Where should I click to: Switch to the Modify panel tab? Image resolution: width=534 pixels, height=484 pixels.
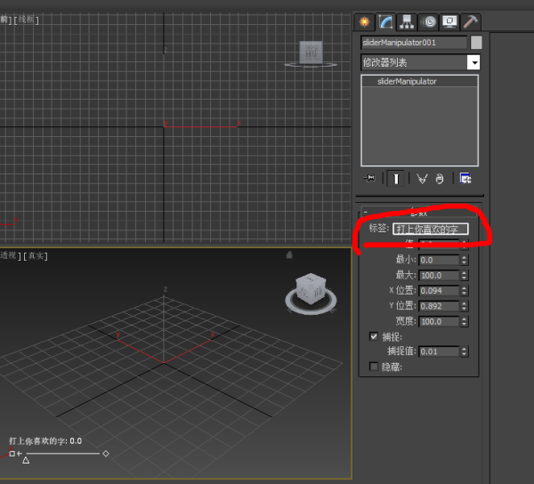tap(385, 22)
